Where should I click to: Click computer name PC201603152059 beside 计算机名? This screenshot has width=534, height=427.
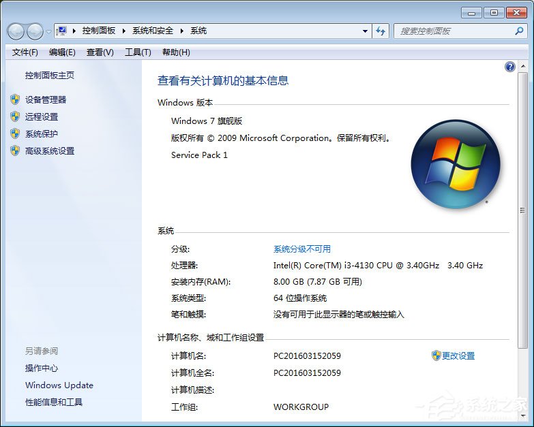click(307, 356)
